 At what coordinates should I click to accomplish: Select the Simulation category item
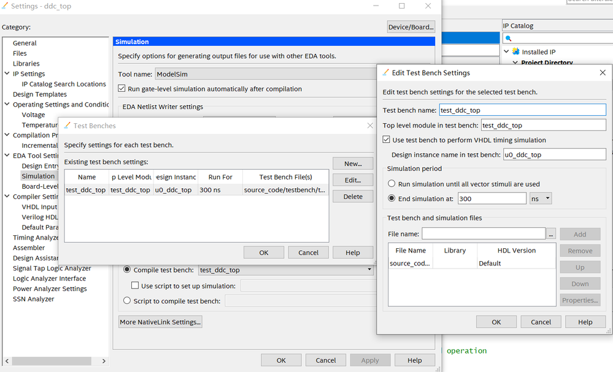(x=38, y=176)
